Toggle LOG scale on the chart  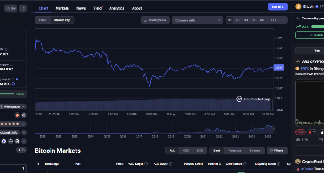(273, 20)
